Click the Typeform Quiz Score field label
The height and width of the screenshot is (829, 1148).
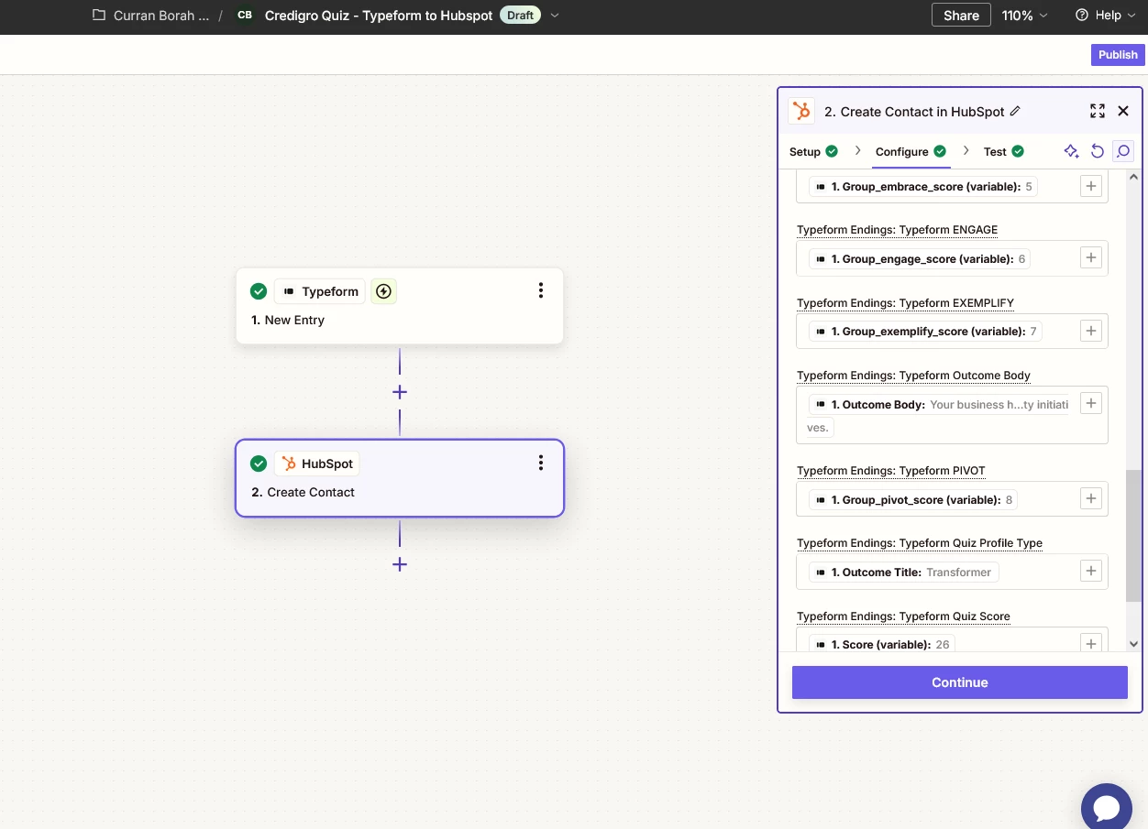[903, 616]
